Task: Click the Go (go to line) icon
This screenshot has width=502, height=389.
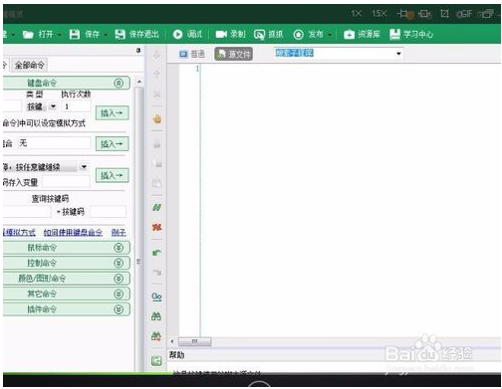Action: 156,296
